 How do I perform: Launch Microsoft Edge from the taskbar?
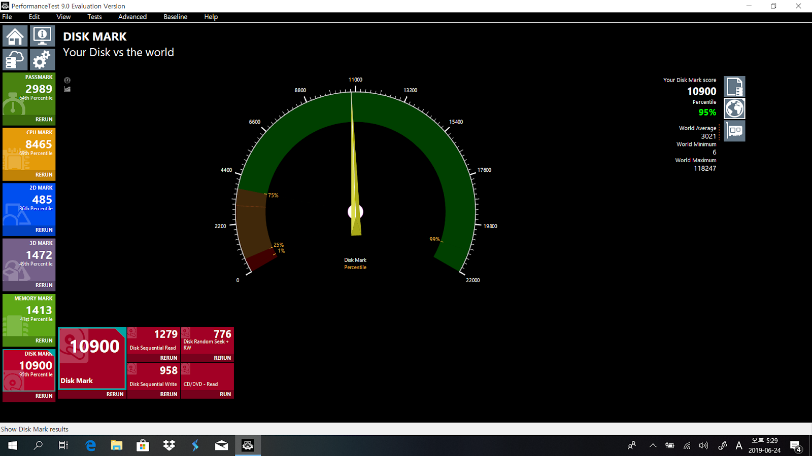point(90,445)
